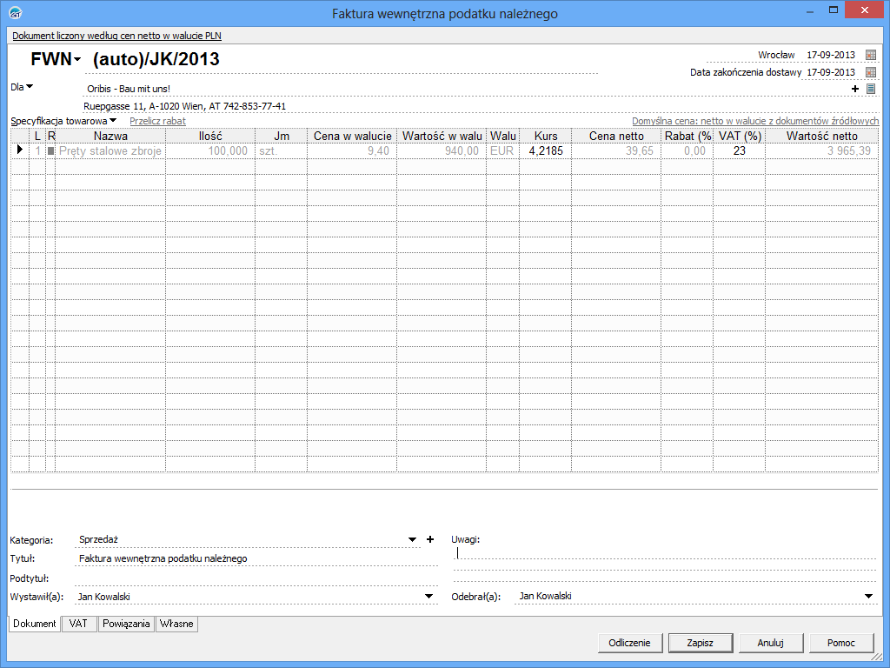Click the Zapisz button

(700, 643)
